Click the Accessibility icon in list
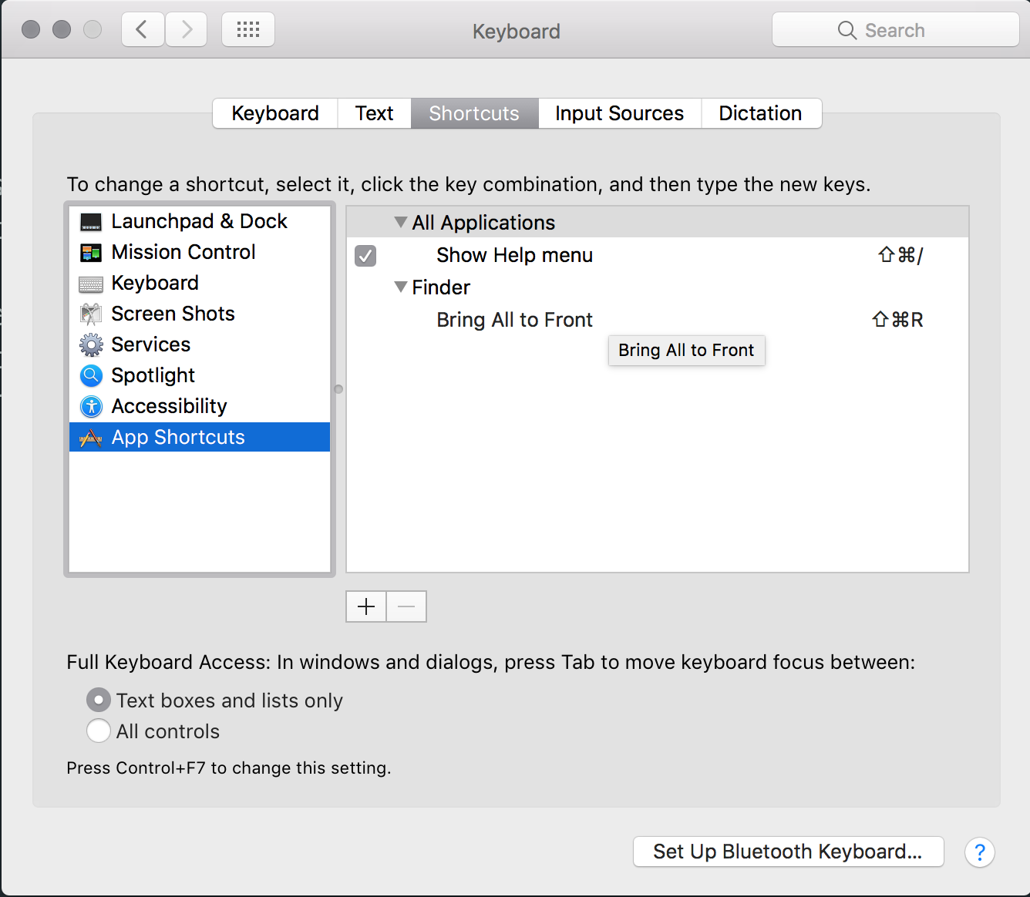This screenshot has height=897, width=1030. pos(91,406)
